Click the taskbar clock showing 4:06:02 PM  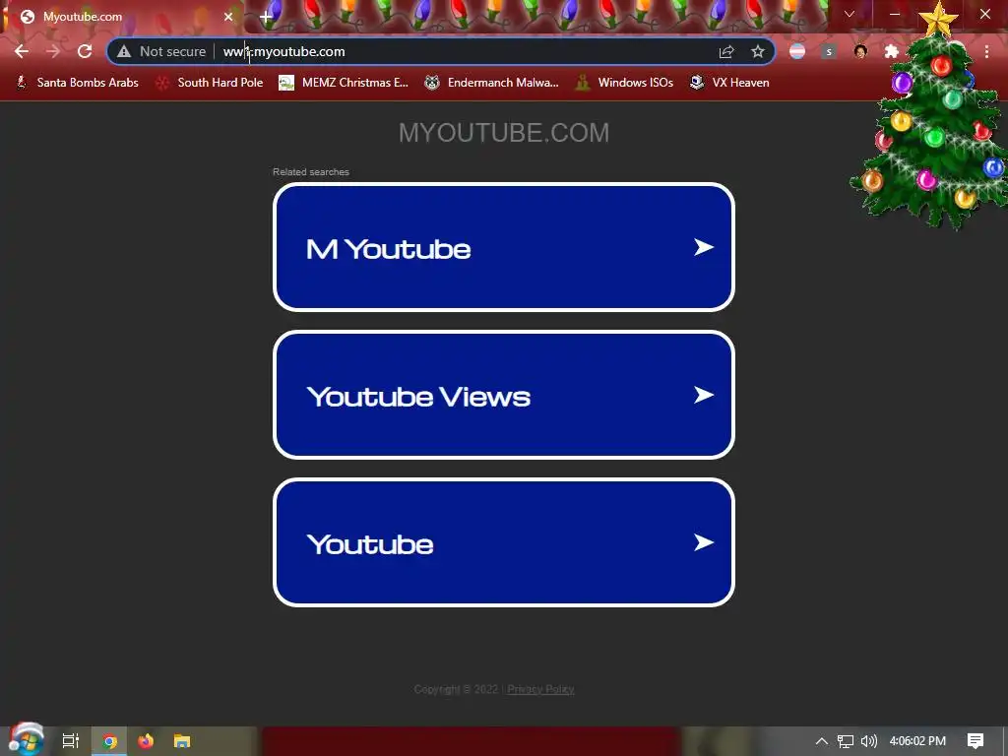(917, 741)
